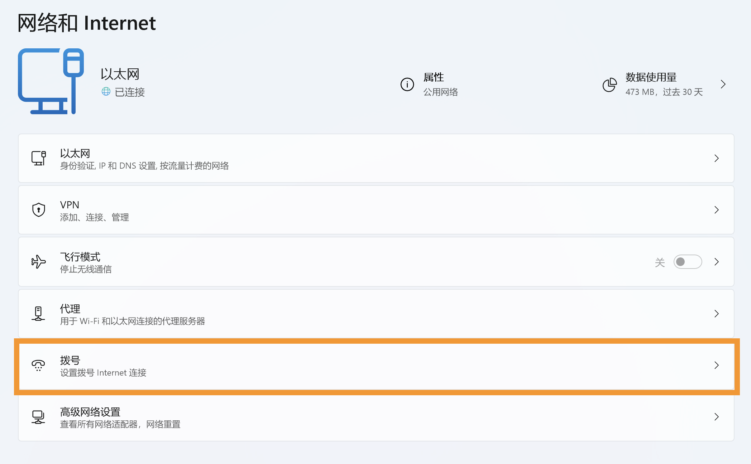Click the 拨号 dial-up phone icon

pos(38,365)
